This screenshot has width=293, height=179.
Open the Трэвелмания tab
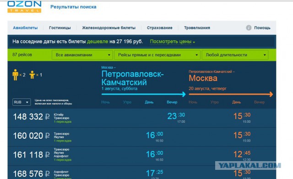point(197,28)
